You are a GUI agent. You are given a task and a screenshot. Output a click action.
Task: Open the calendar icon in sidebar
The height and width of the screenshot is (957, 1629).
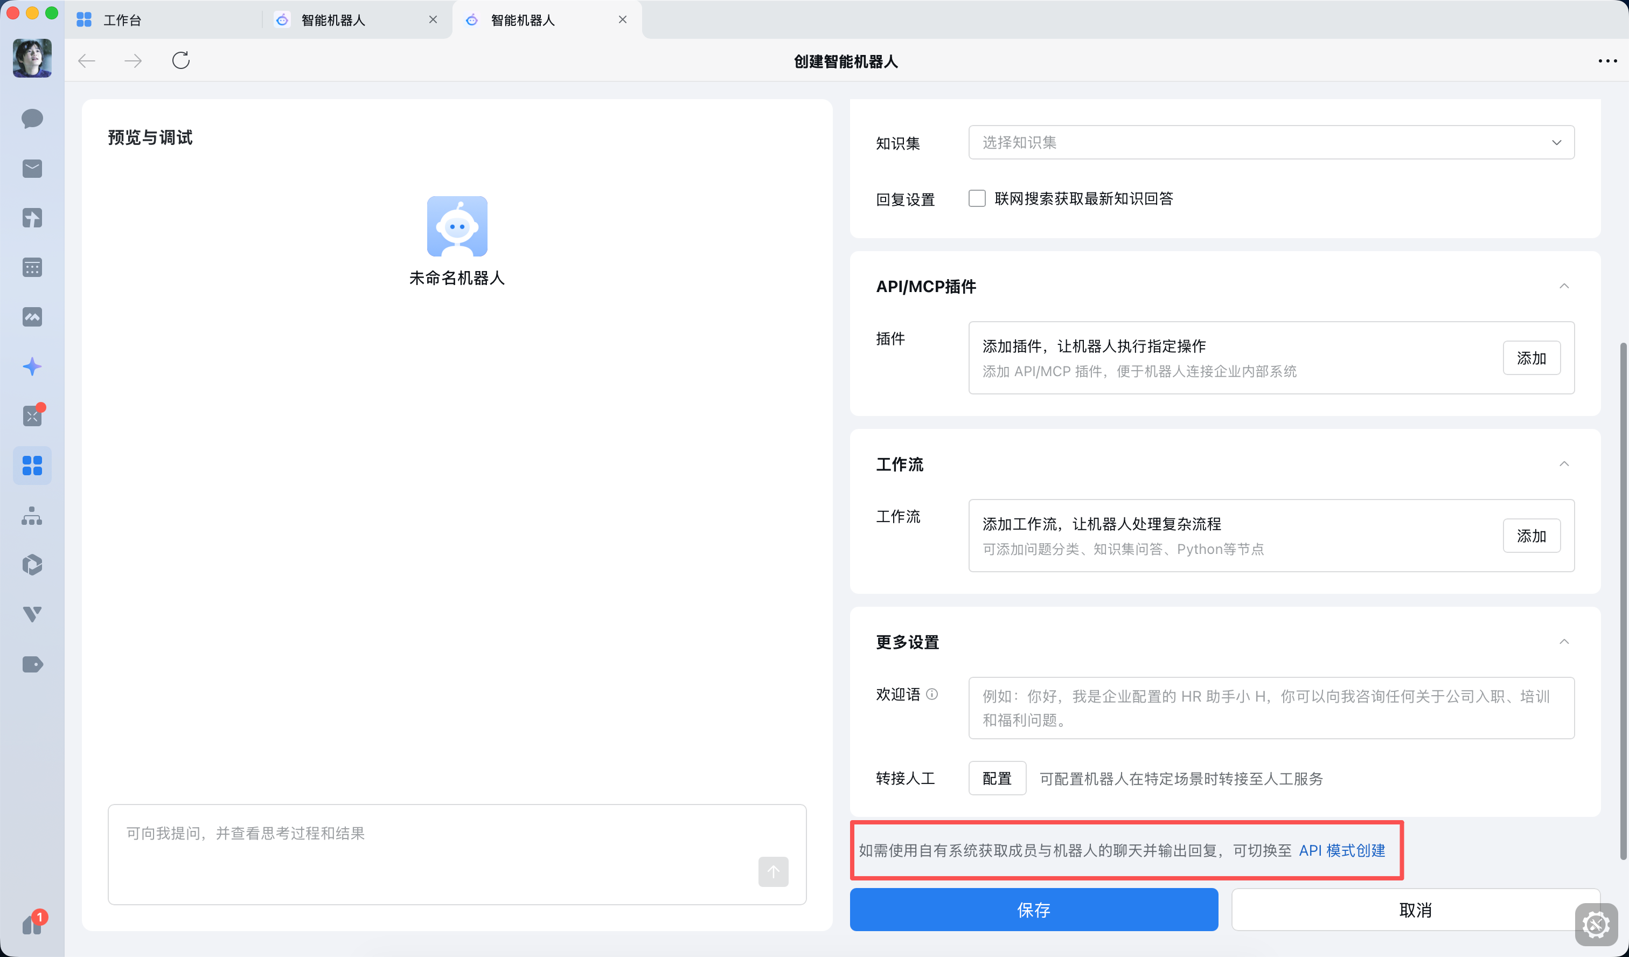point(32,267)
